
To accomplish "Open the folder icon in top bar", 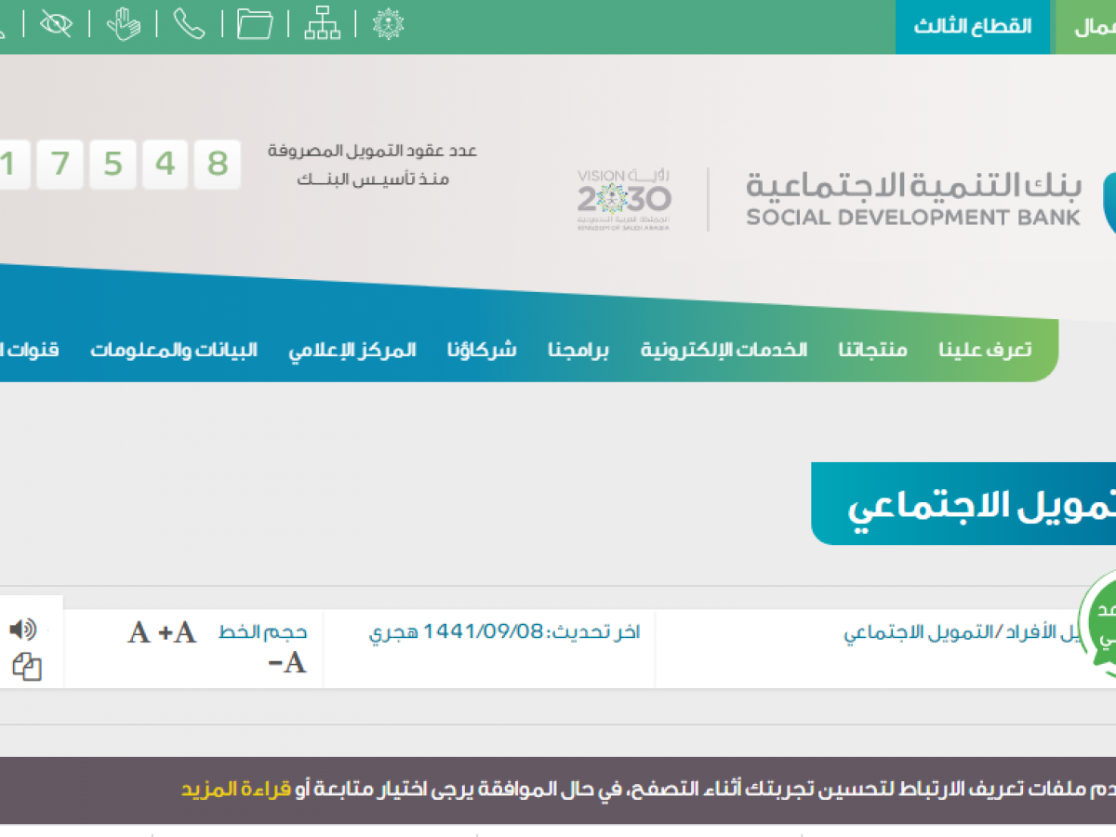I will coord(255,24).
